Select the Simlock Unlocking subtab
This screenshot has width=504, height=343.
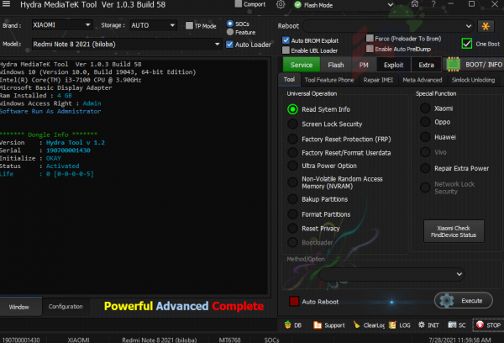(x=473, y=80)
